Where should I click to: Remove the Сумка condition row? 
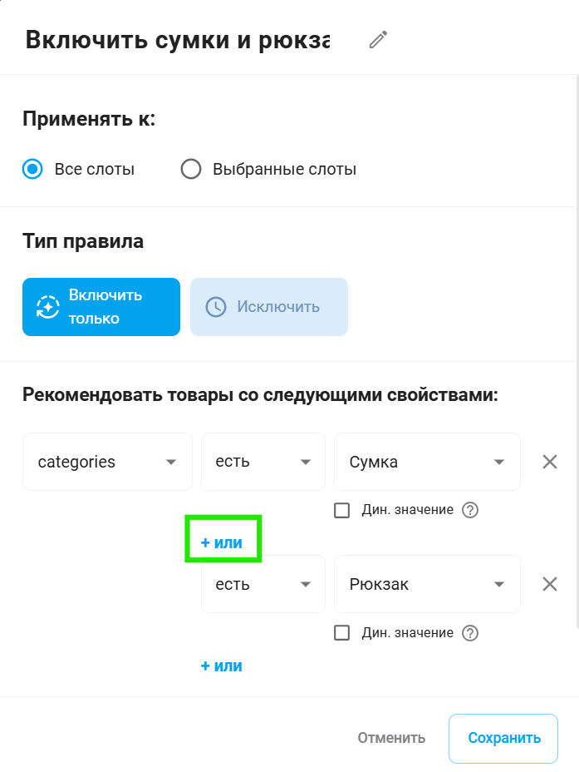[x=549, y=462]
